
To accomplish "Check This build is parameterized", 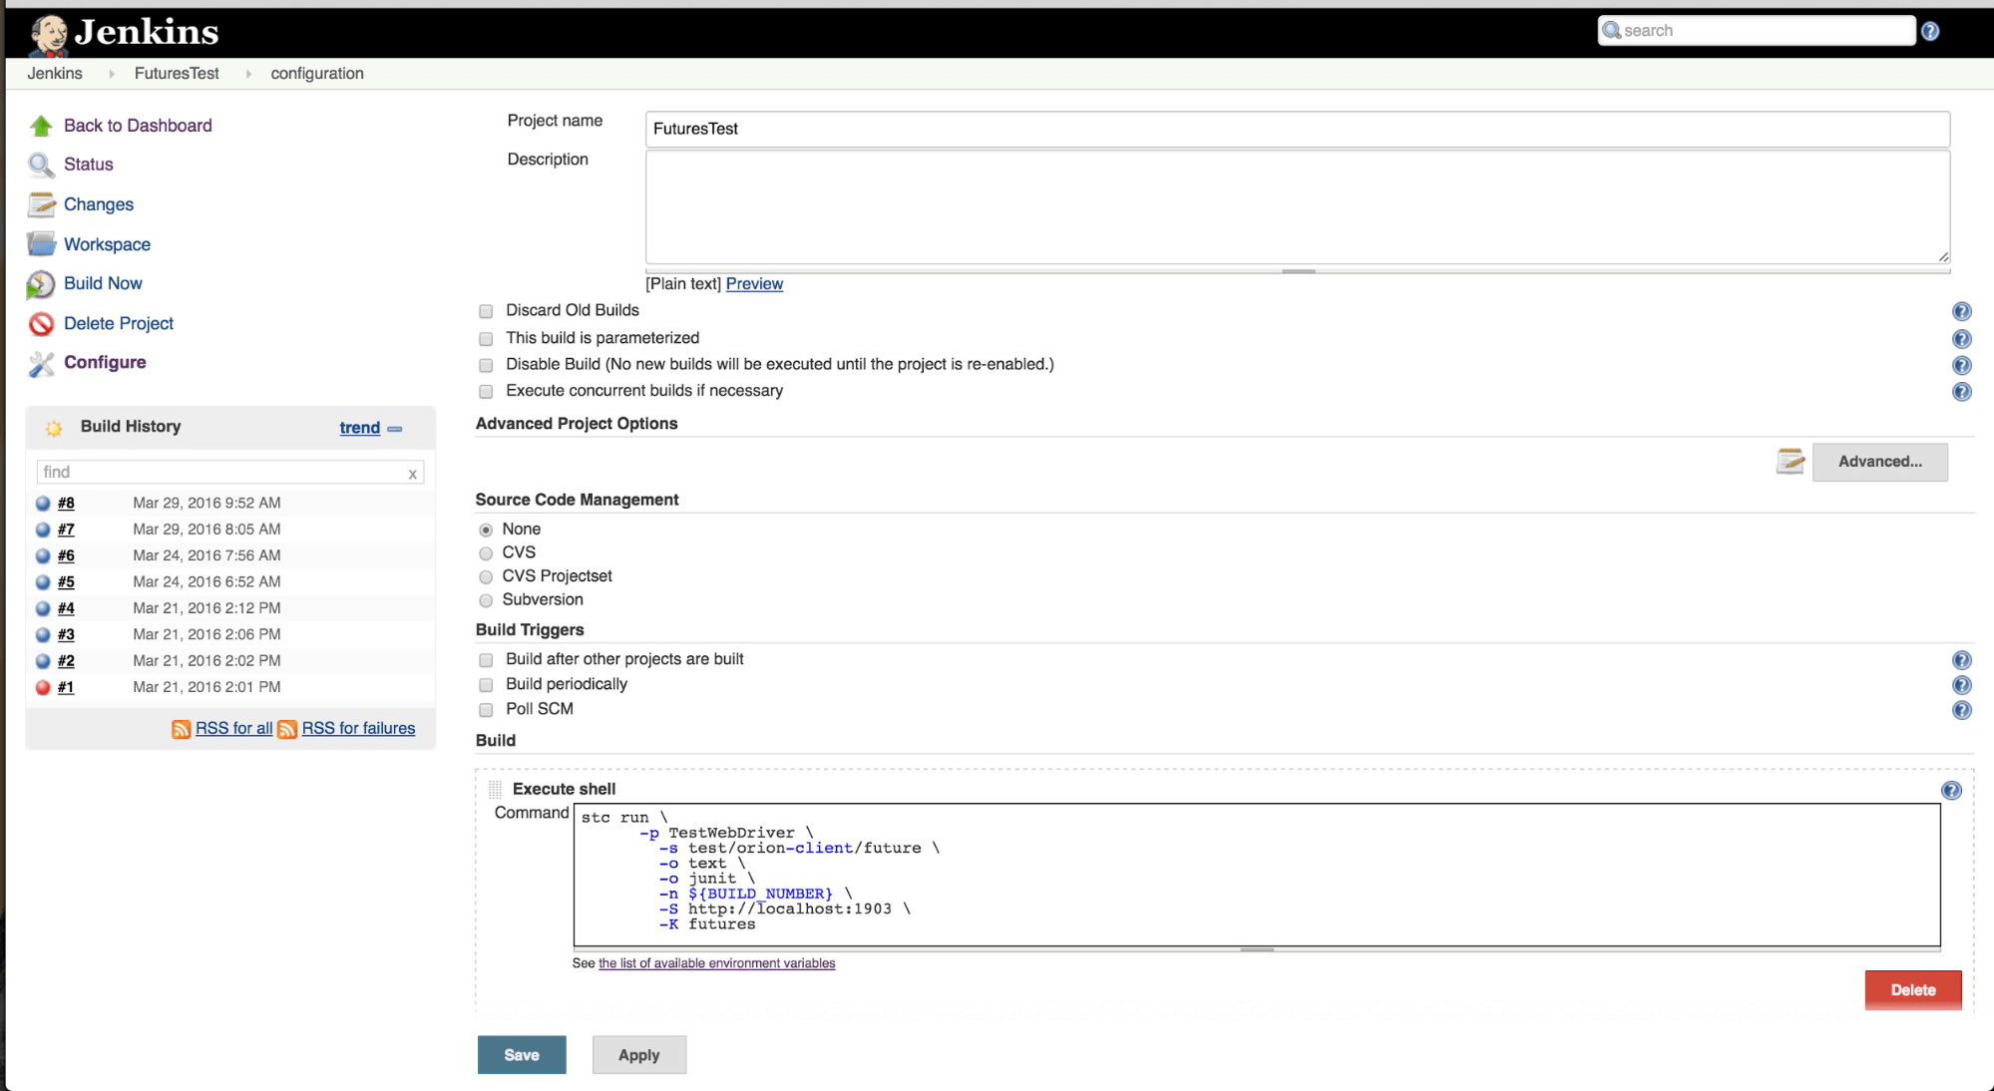I will [486, 339].
